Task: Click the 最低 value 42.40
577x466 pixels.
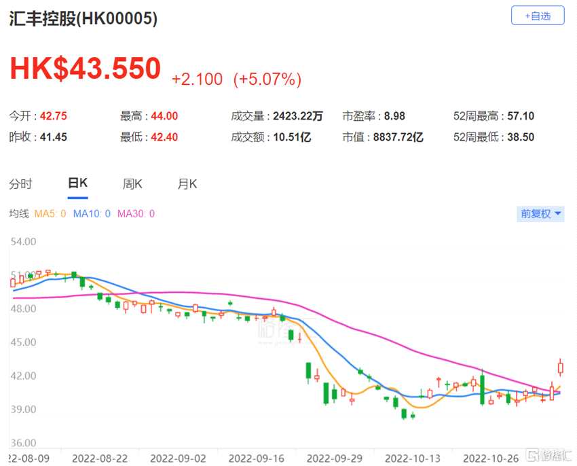Action: [164, 137]
